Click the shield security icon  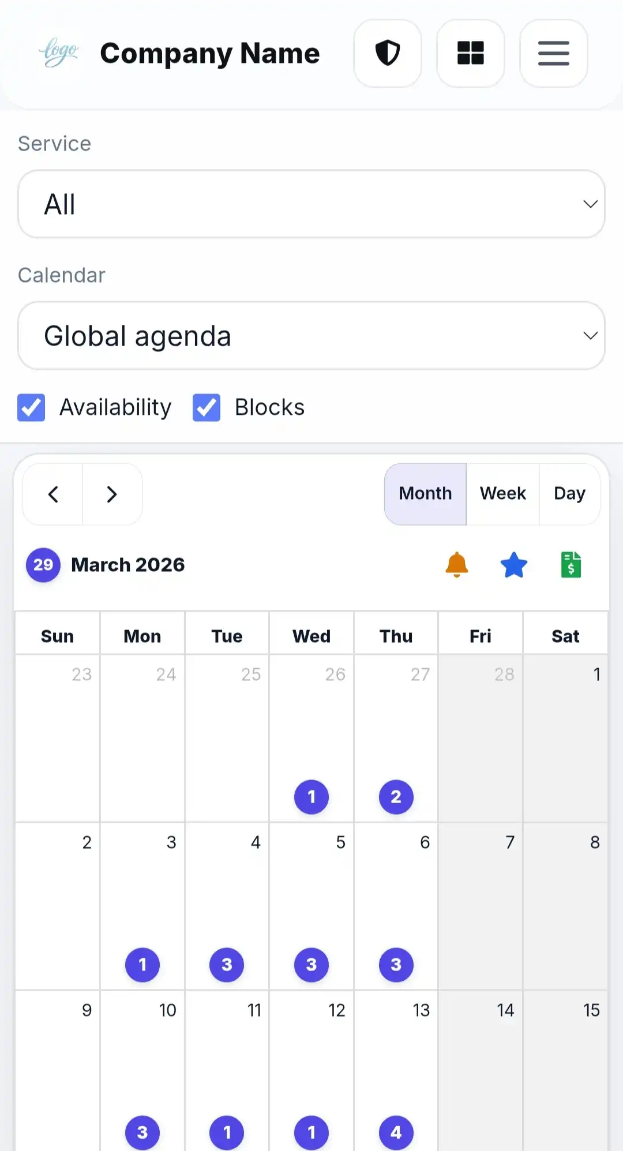388,53
